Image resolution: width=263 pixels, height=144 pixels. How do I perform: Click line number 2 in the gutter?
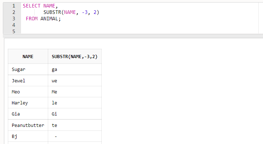14,12
